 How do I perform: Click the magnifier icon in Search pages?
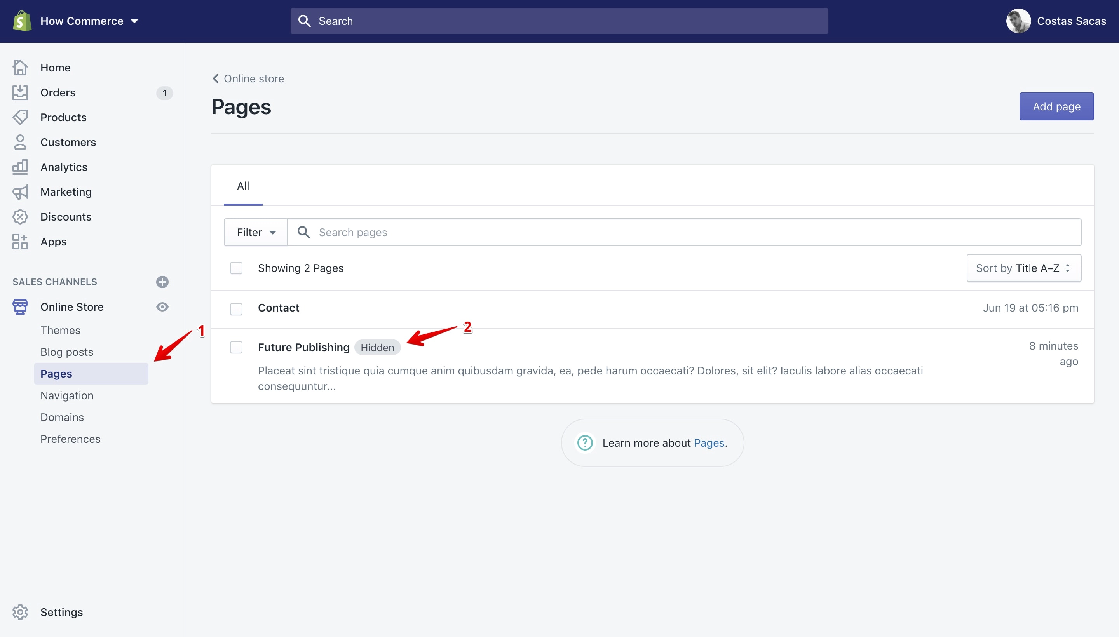click(303, 232)
